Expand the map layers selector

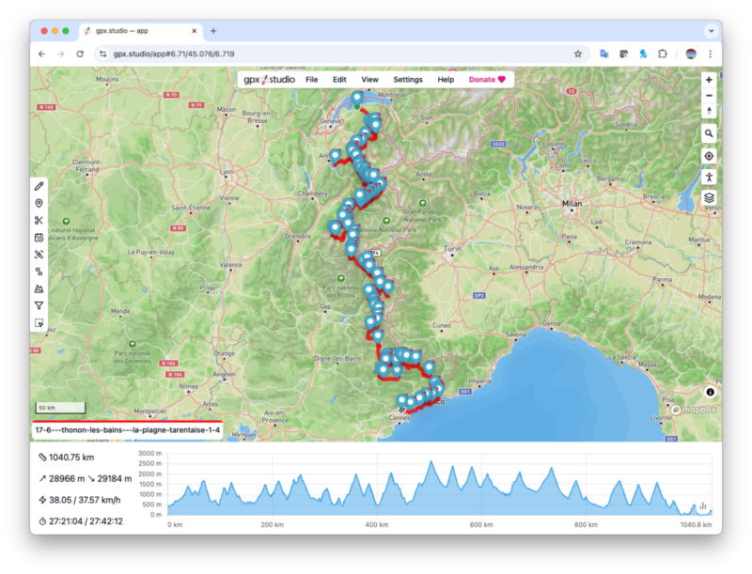pyautogui.click(x=709, y=198)
